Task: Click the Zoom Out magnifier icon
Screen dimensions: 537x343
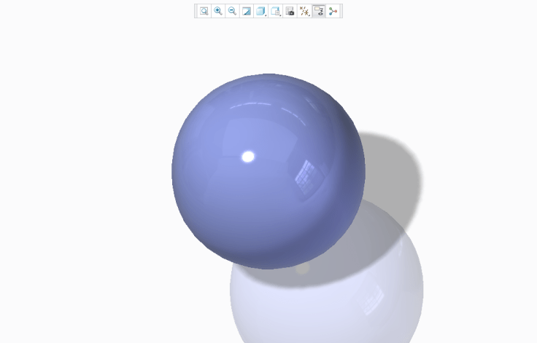Action: point(232,11)
